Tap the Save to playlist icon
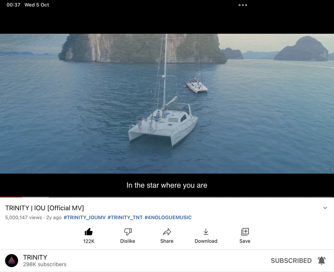 coord(245,231)
